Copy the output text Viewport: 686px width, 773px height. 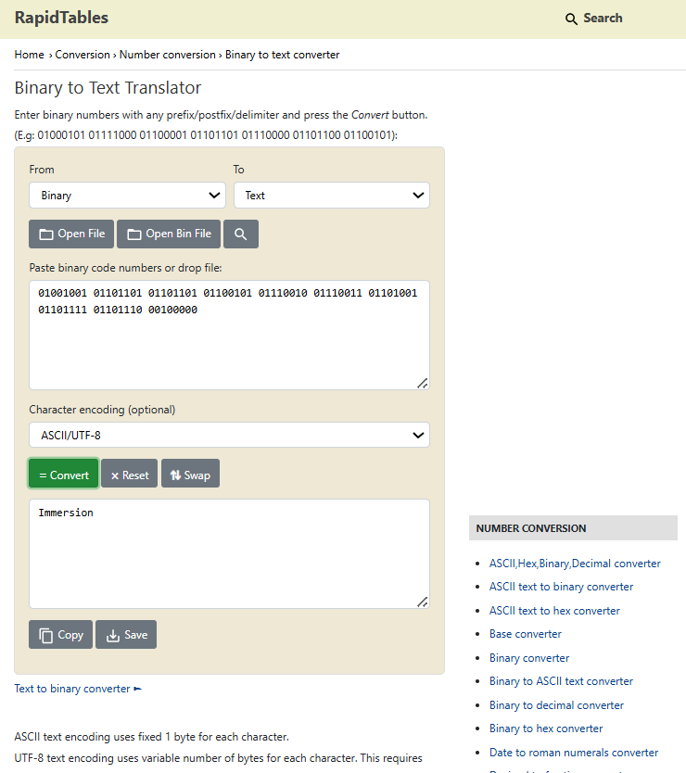click(60, 635)
